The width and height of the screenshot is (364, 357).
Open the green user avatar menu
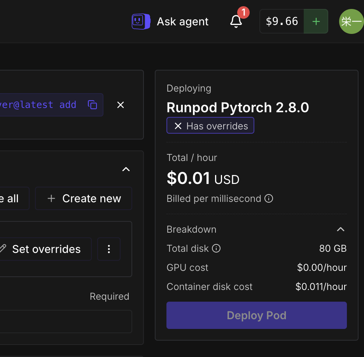[x=352, y=21]
